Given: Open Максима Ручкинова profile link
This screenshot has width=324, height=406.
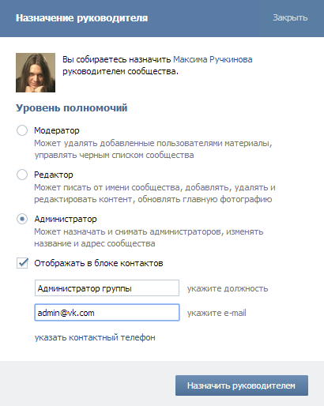Looking at the screenshot, I should [213, 59].
